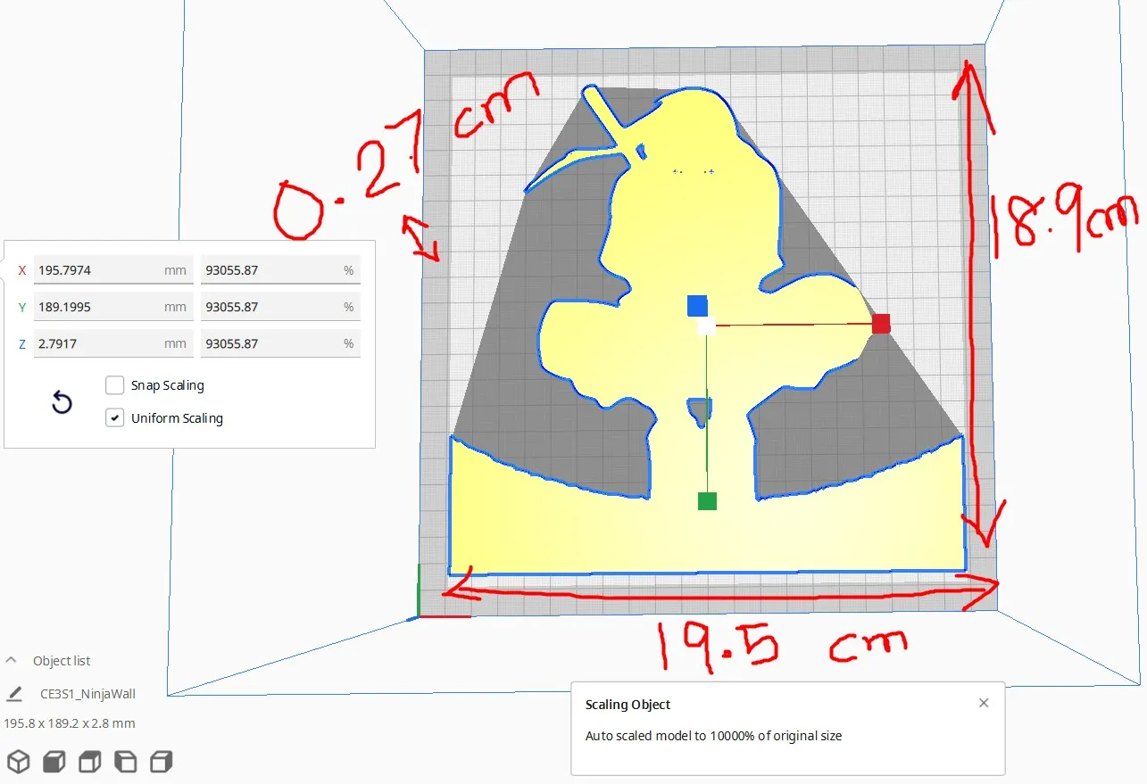Click the X scale percentage field
Screen dimensions: 1147x784
point(268,270)
